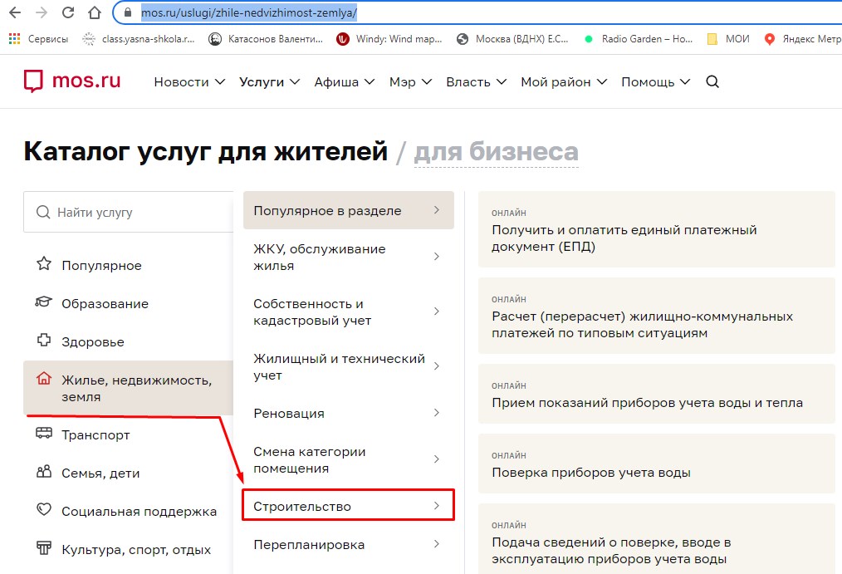Open Расчет (перерасчет) жилищно-коммунальных платежей
The image size is (842, 574).
click(x=656, y=316)
